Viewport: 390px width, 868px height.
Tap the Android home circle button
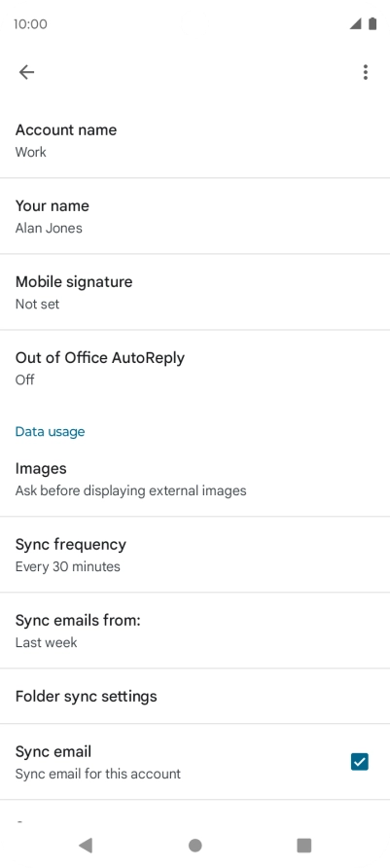[x=195, y=845]
